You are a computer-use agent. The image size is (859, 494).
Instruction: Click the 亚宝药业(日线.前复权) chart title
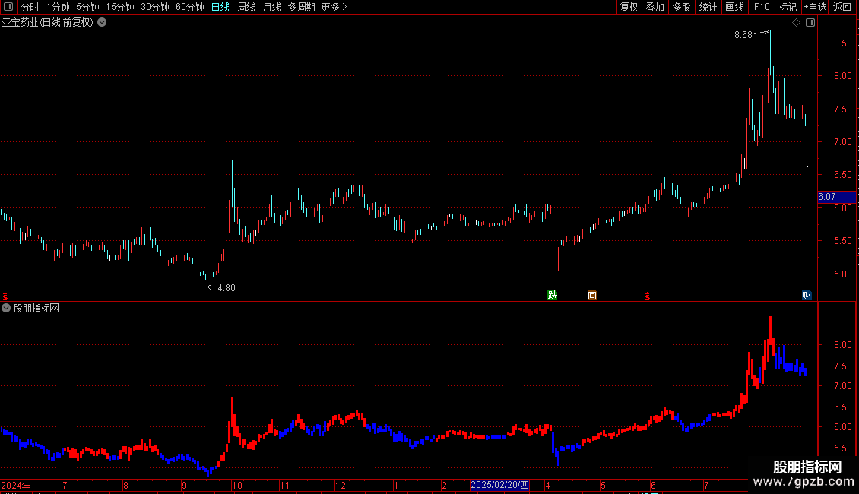[48, 23]
